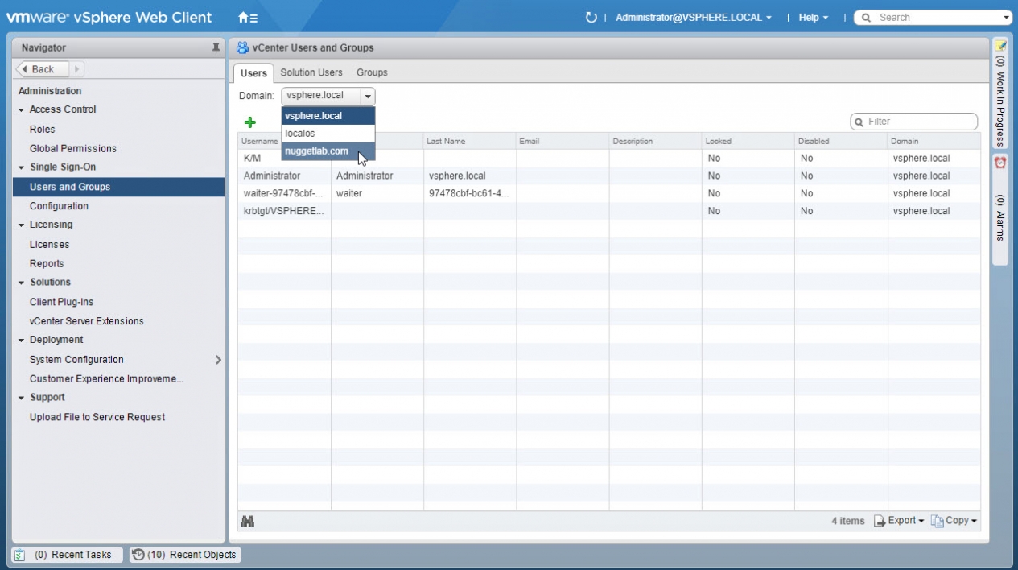The height and width of the screenshot is (570, 1018).
Task: Open Recent Tasks panel in bottom bar
Action: [x=68, y=555]
